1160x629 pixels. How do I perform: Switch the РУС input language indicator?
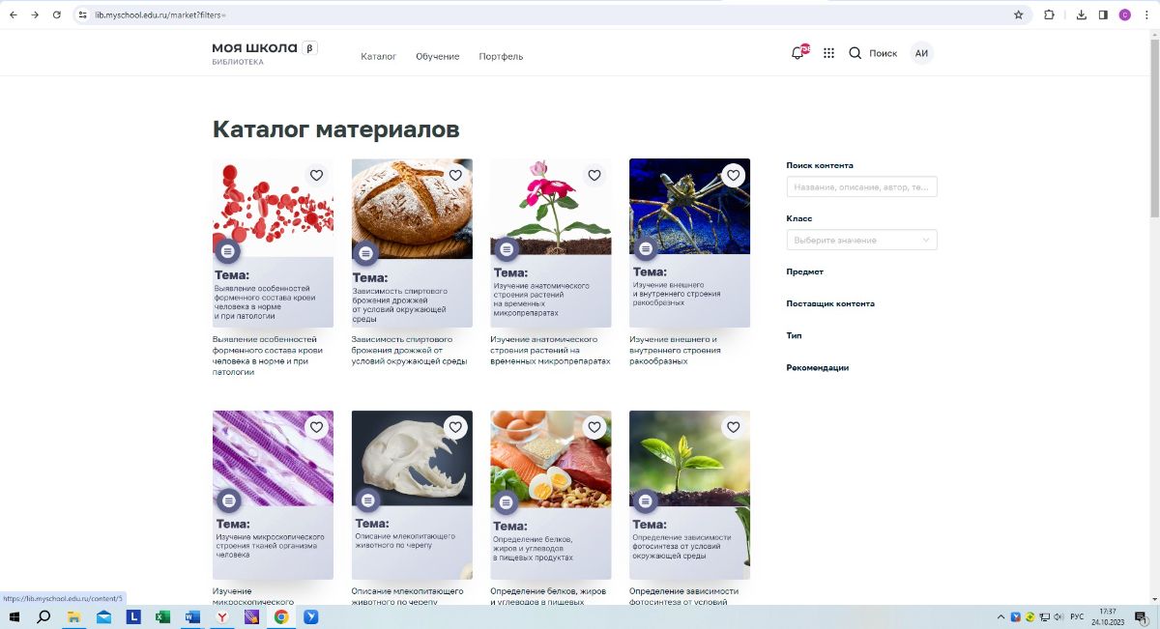pyautogui.click(x=1077, y=616)
